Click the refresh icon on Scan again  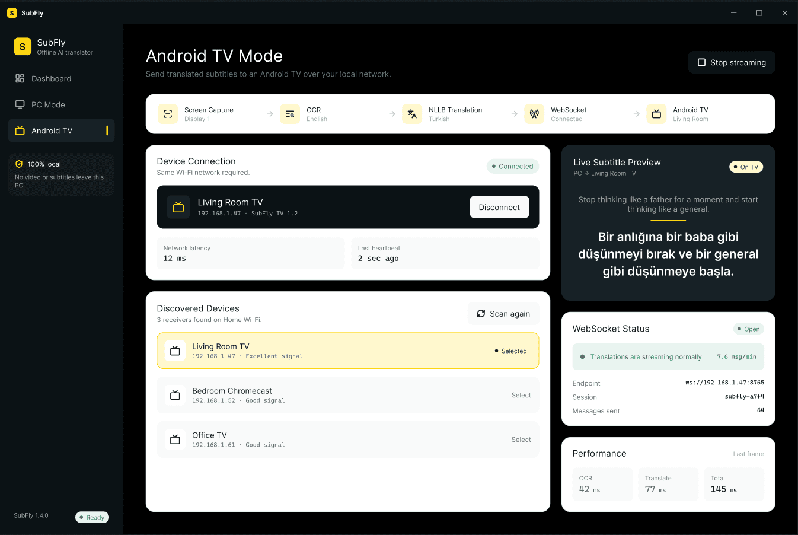(x=481, y=314)
